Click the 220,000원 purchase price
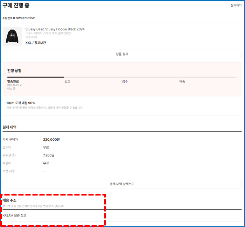 click(51, 140)
